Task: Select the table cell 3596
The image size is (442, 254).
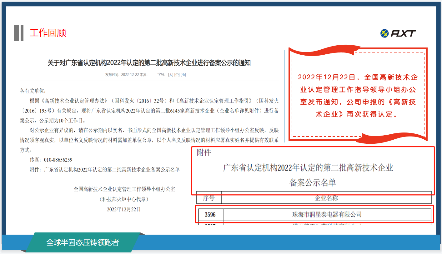Action: coord(210,215)
